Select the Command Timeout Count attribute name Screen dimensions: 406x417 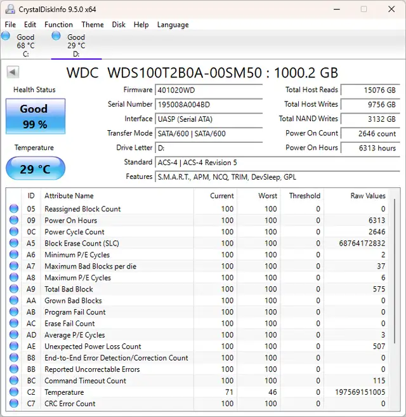pyautogui.click(x=85, y=381)
